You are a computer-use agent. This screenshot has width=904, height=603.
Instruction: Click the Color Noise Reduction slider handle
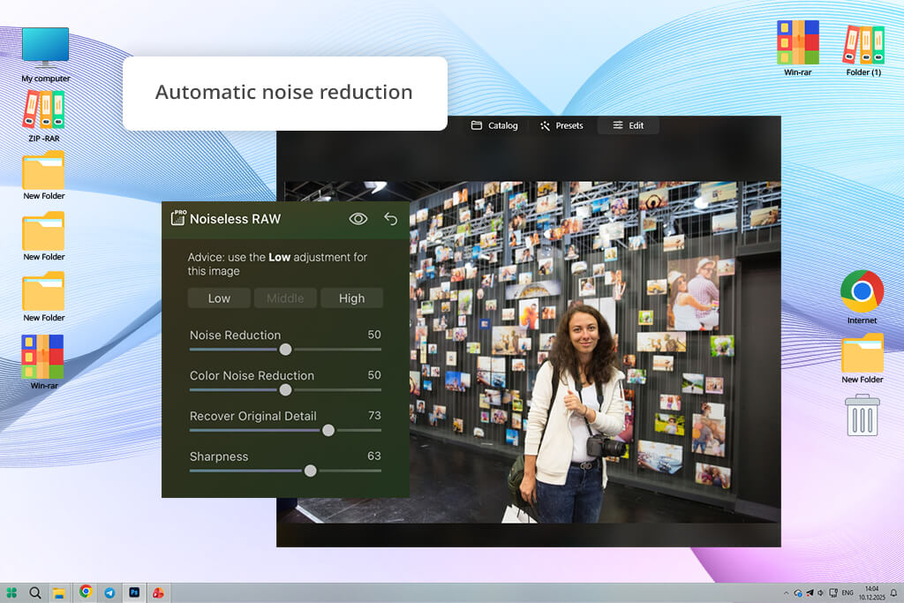pyautogui.click(x=285, y=389)
